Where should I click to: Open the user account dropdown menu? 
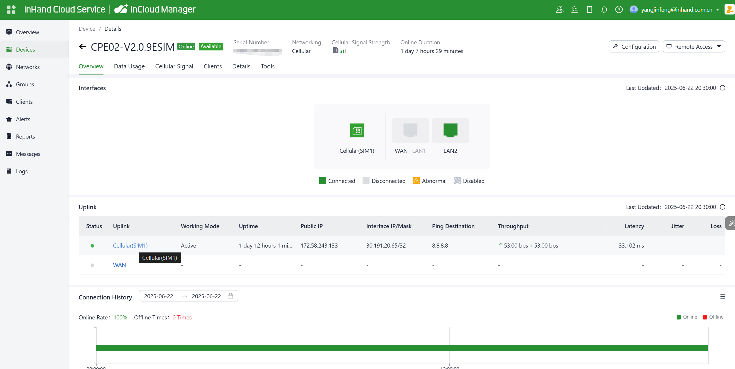tap(676, 10)
